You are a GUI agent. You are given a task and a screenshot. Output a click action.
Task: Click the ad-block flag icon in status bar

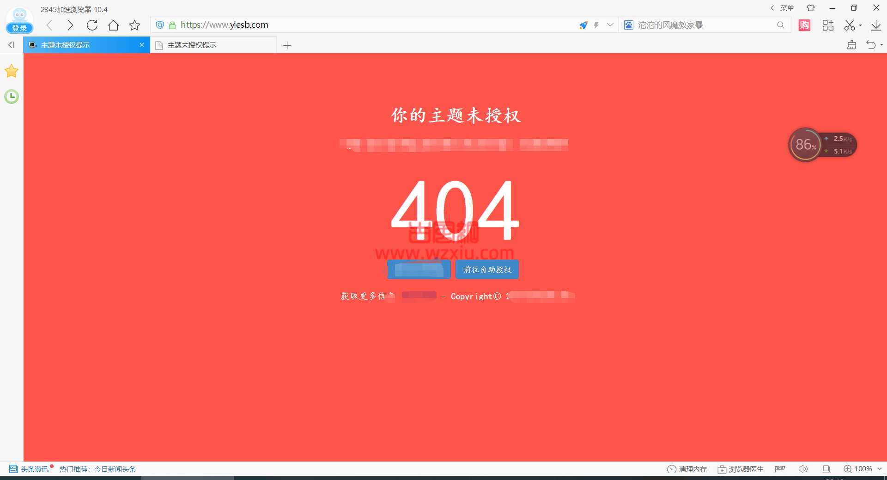pos(780,469)
